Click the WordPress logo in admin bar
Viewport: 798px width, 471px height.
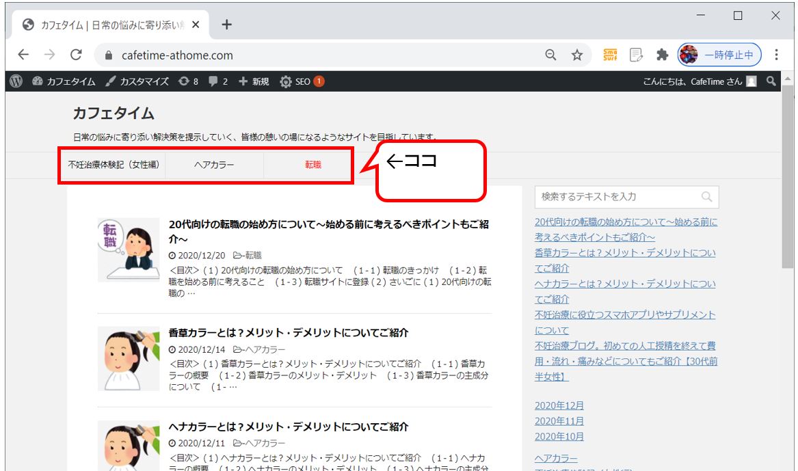(x=16, y=81)
